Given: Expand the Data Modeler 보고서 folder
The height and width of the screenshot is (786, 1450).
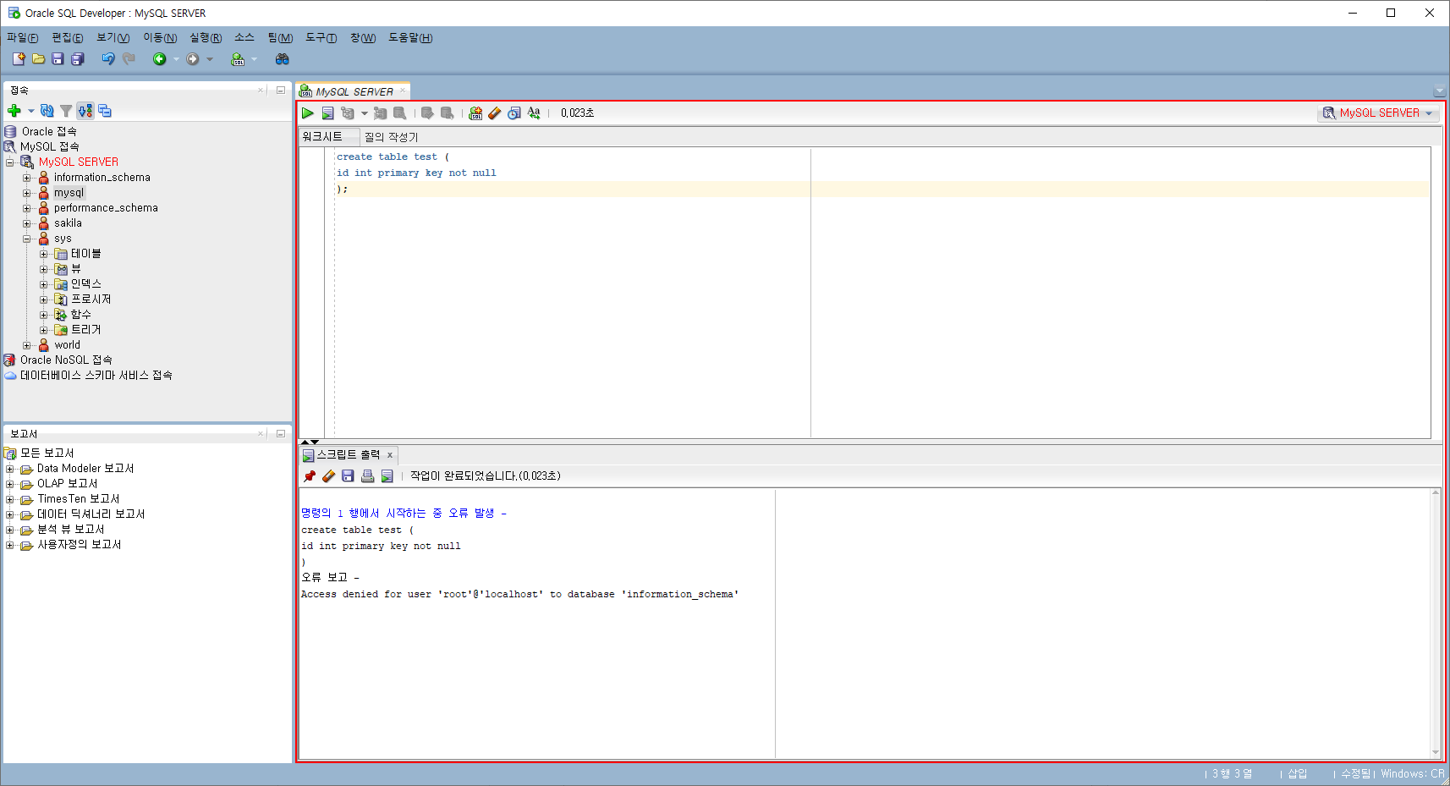Looking at the screenshot, I should point(9,469).
